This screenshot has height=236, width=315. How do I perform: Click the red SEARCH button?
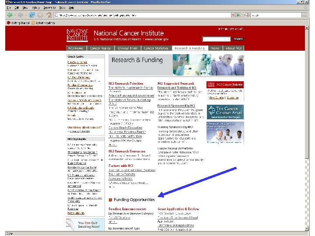click(238, 39)
